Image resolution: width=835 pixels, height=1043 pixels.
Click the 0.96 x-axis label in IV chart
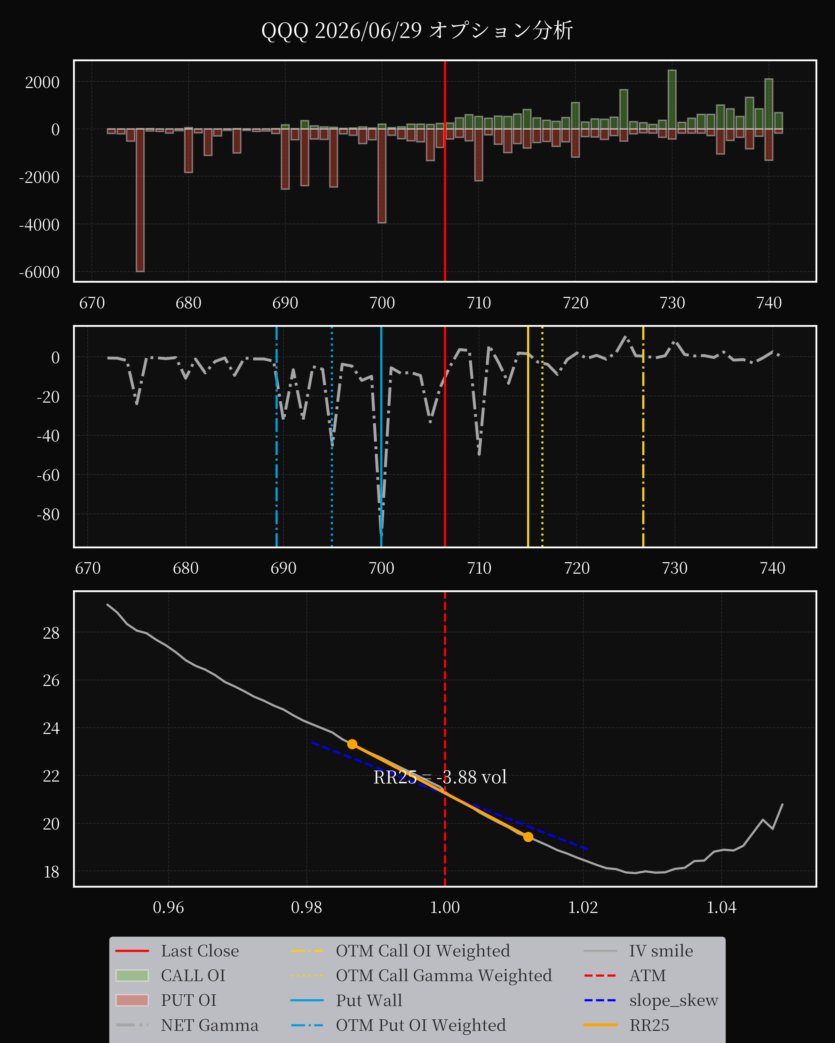click(x=168, y=907)
